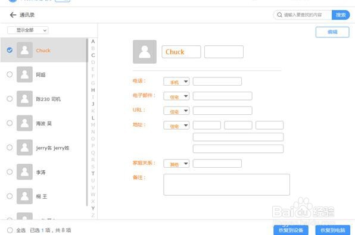Jump to letter C in alphabet index
The image size is (355, 235).
point(93,55)
